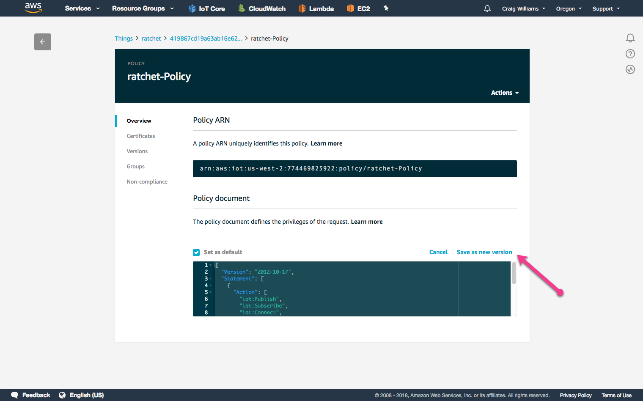Click the "Action" line in editor
The image size is (643, 401).
point(250,292)
